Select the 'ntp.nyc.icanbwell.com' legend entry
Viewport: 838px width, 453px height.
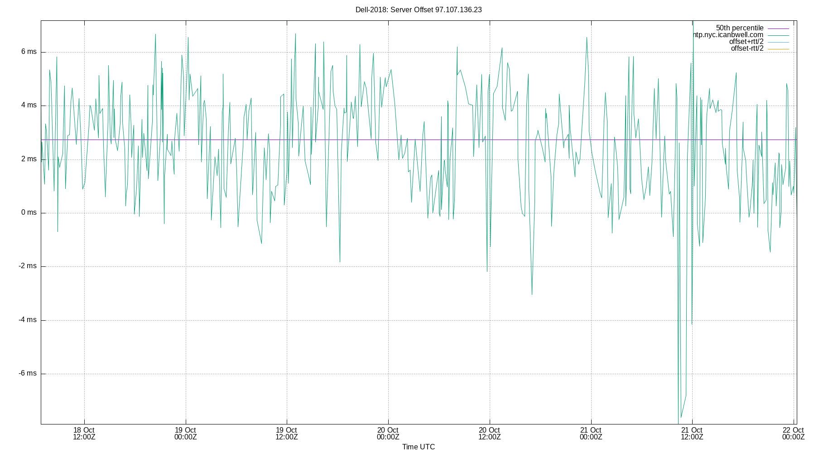[x=728, y=35]
